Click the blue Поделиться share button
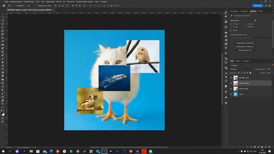 click(x=257, y=6)
